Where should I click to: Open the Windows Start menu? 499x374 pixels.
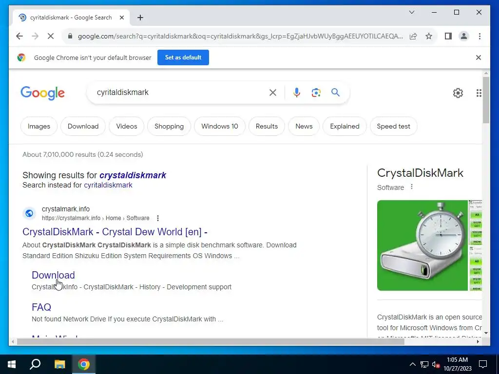point(12,364)
